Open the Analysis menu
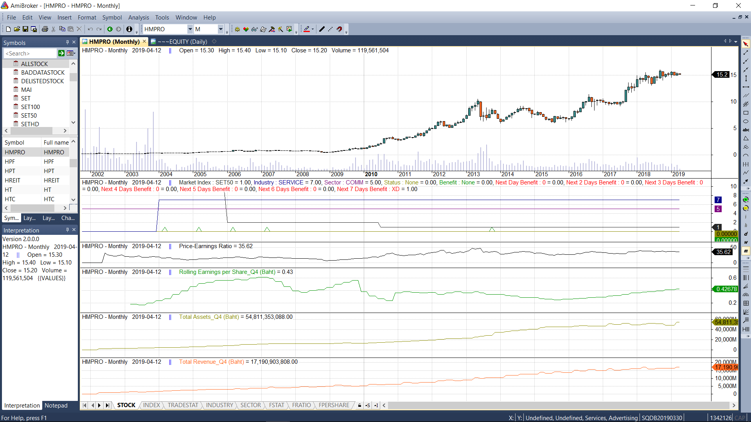 (x=138, y=18)
